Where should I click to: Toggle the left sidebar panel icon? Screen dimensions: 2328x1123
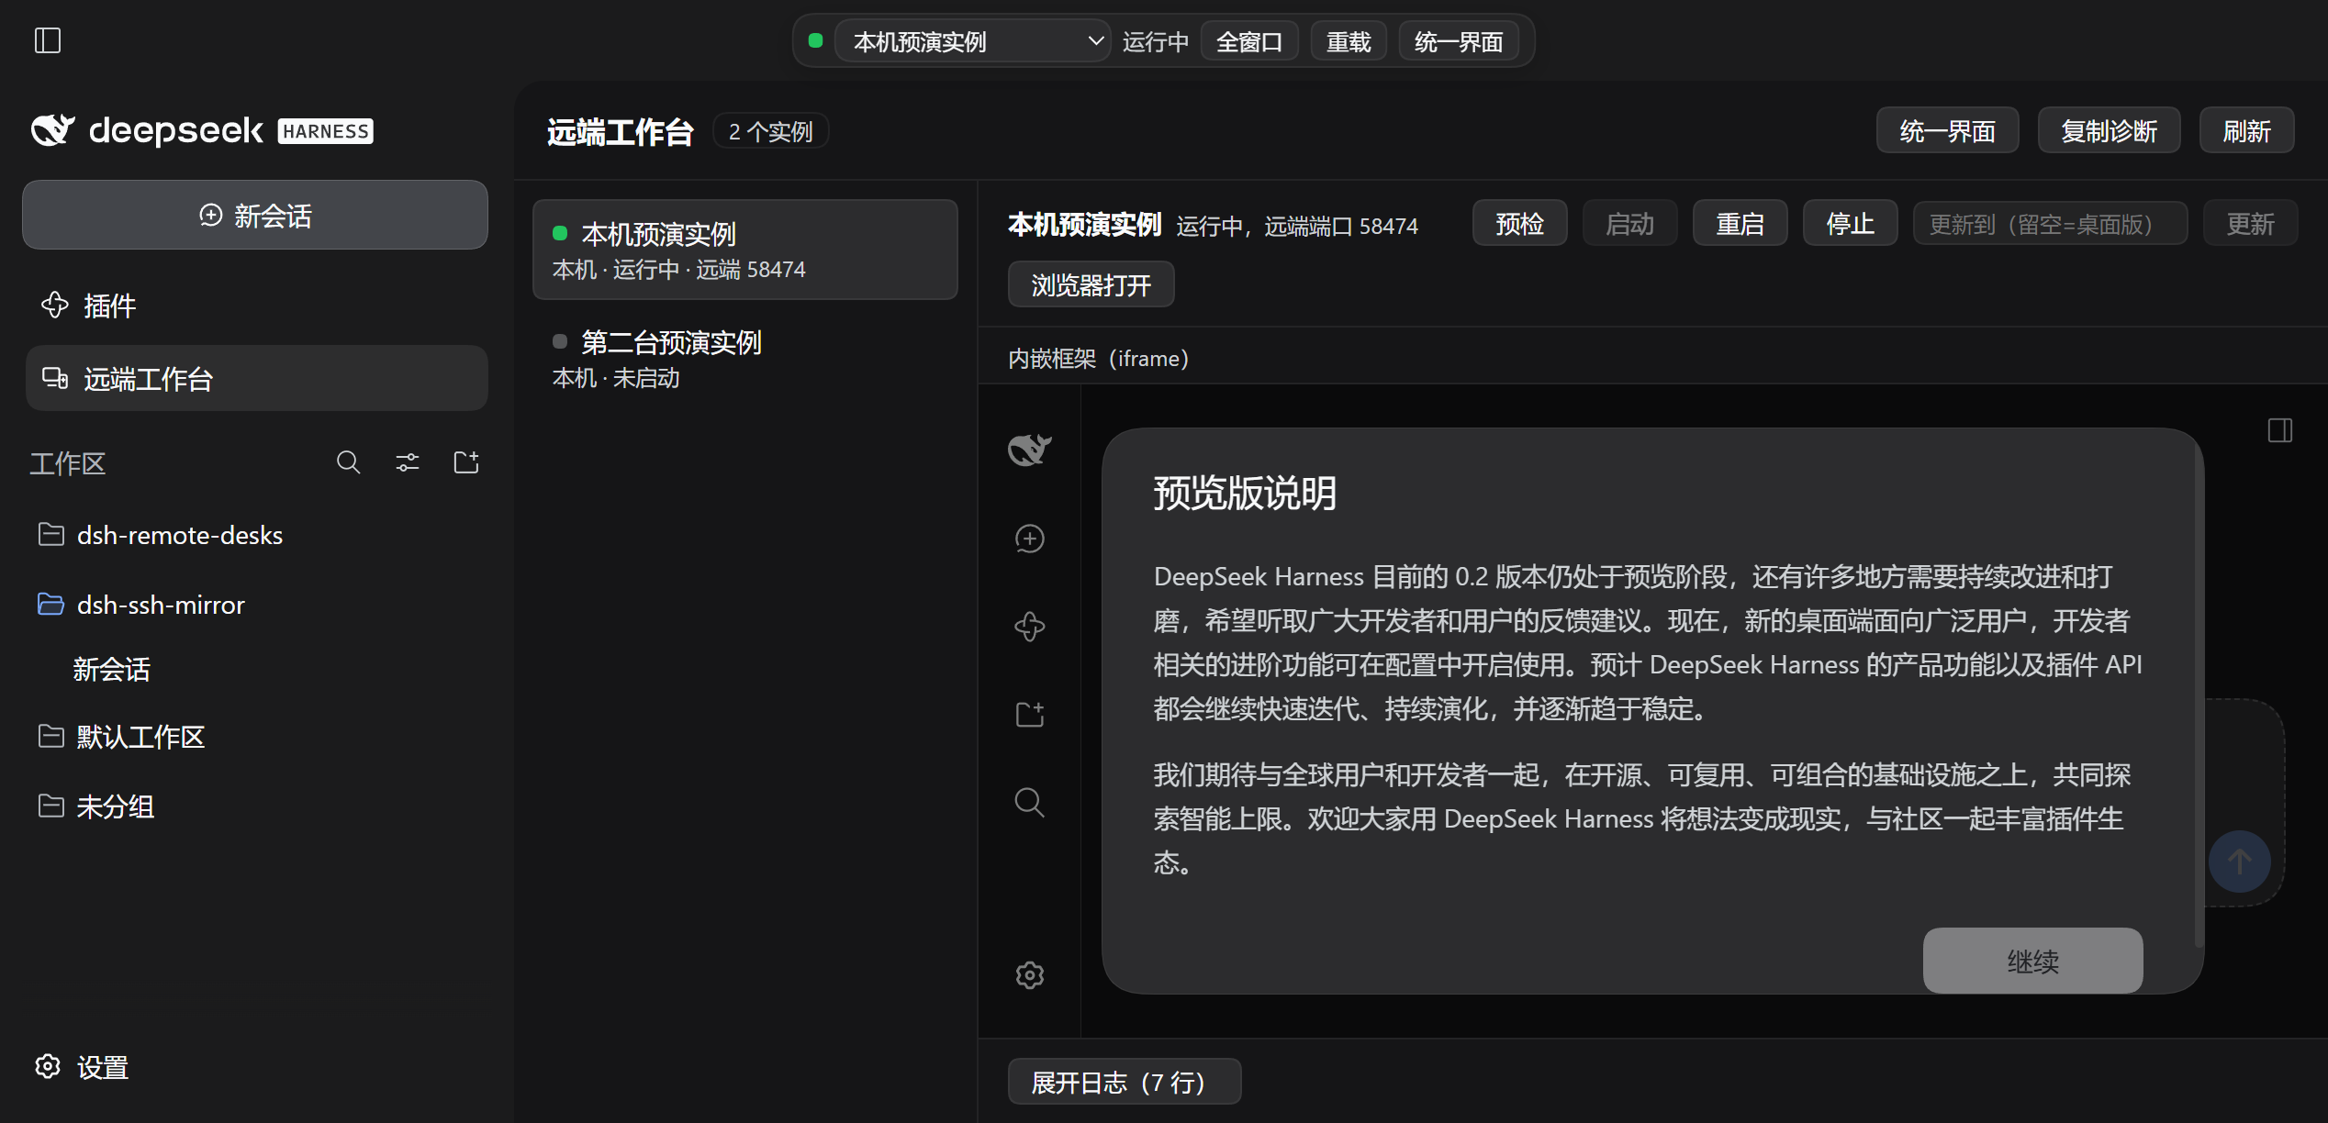[48, 40]
